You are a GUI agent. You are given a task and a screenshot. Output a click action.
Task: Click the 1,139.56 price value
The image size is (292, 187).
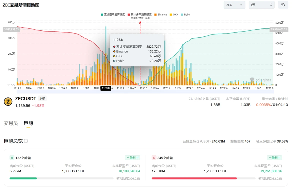[23, 105]
